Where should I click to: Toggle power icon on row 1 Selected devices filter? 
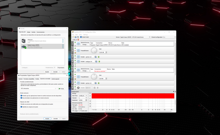click(x=78, y=44)
